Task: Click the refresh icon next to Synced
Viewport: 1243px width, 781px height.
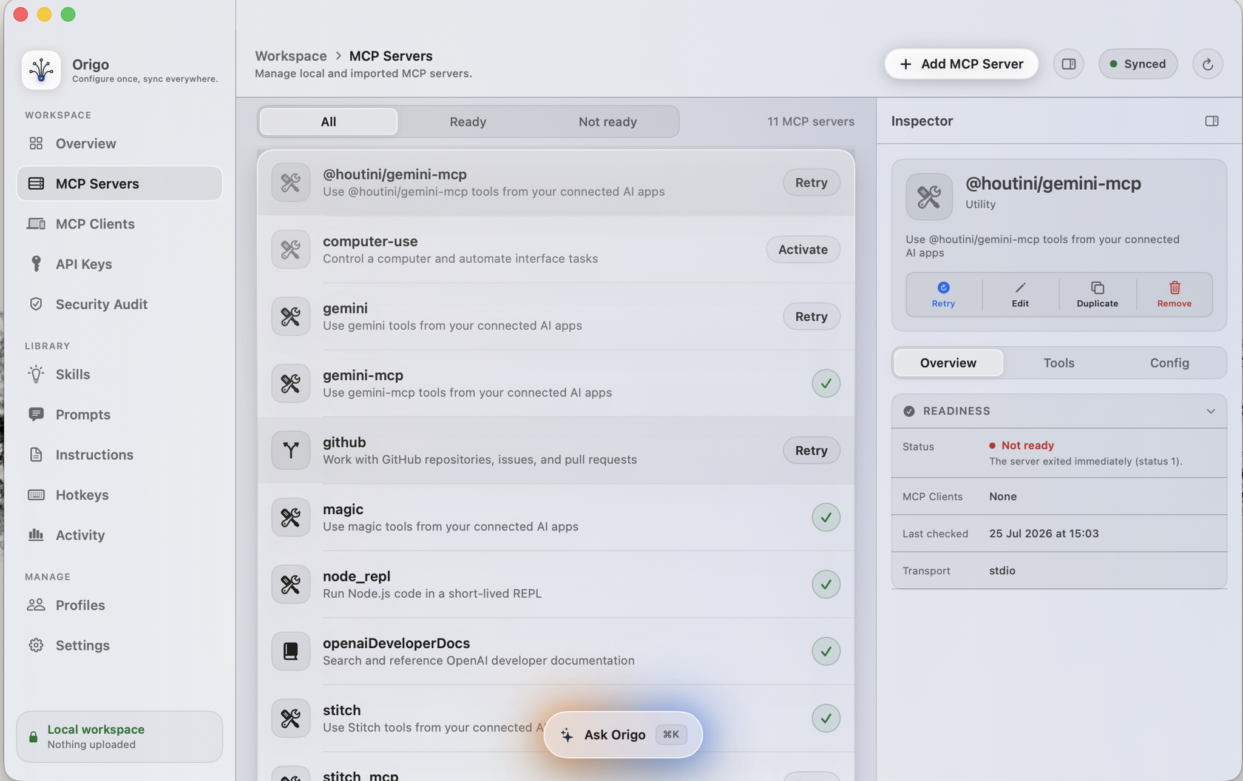Action: point(1207,64)
